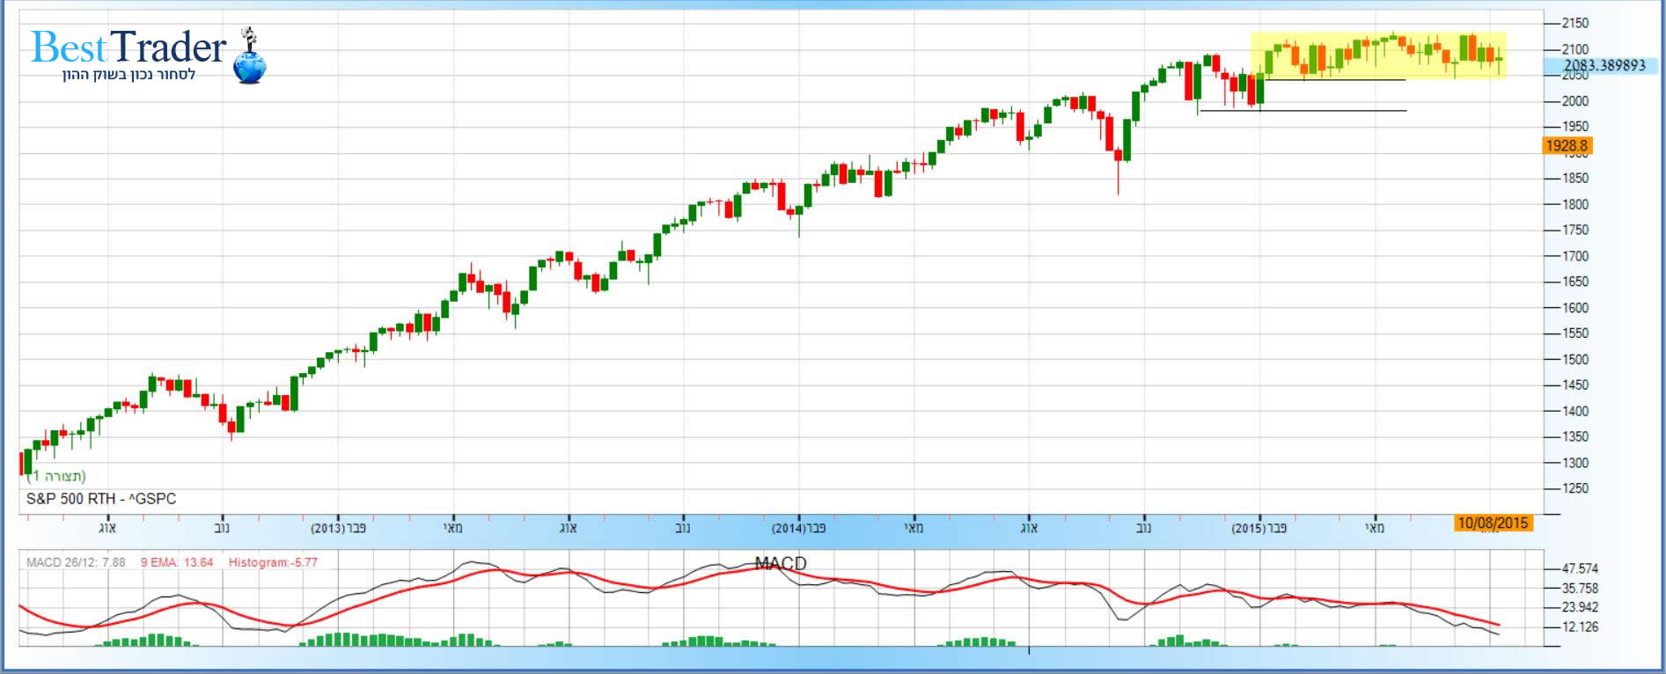
Task: Click the orange 10/08/2015 date marker
Action: (x=1493, y=524)
